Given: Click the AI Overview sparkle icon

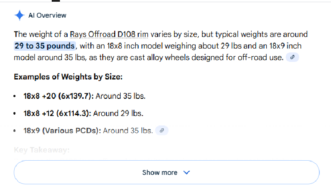Looking at the screenshot, I should tap(19, 15).
